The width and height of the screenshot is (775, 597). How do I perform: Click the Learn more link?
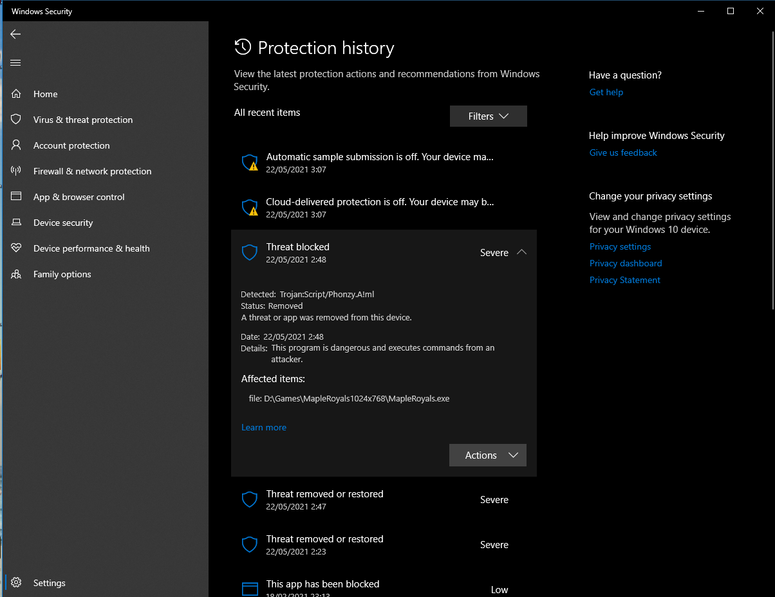click(x=264, y=428)
